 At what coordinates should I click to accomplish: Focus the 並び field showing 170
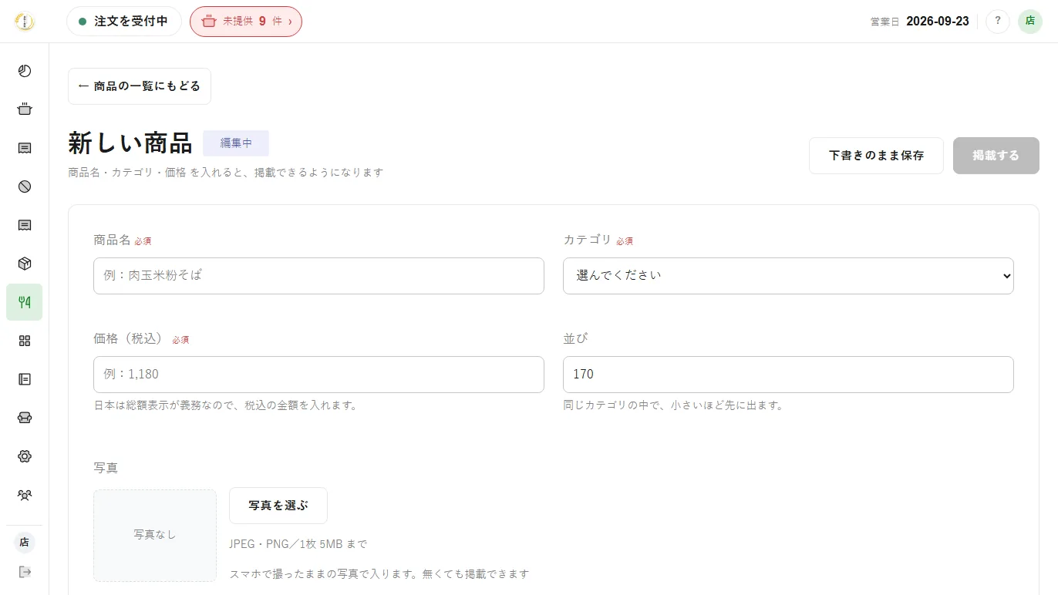[788, 375]
